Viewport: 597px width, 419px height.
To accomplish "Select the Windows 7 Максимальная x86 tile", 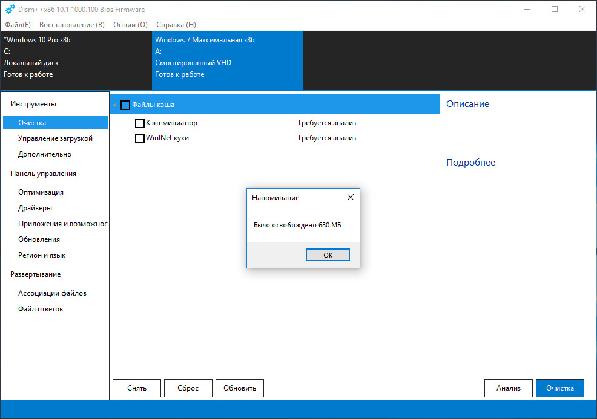I will click(228, 61).
